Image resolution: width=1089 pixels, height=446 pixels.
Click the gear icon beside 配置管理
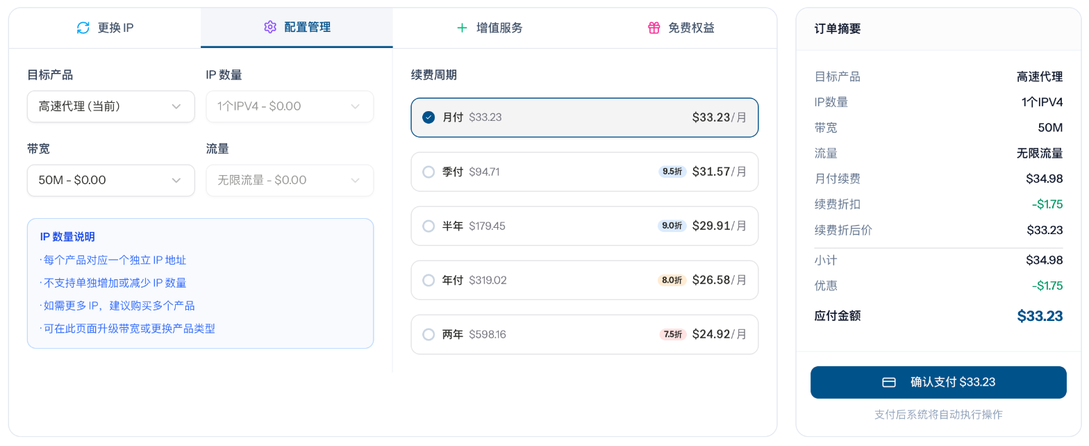click(270, 27)
